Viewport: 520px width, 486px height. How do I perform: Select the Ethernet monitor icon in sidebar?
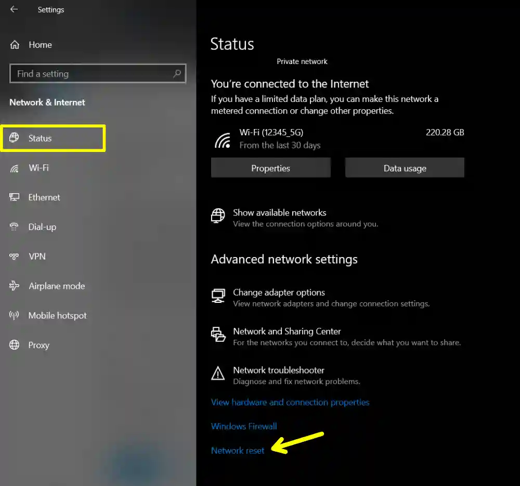tap(14, 197)
